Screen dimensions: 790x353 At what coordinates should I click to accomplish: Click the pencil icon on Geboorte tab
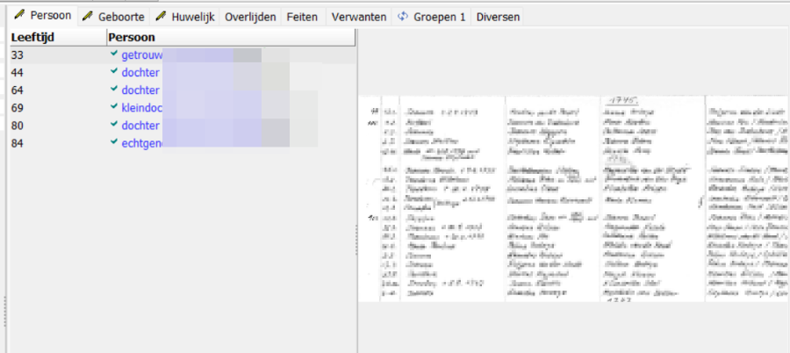[88, 17]
